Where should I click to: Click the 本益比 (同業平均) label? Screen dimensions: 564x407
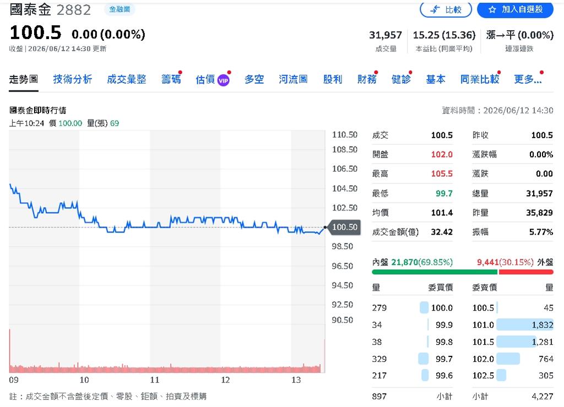point(444,48)
